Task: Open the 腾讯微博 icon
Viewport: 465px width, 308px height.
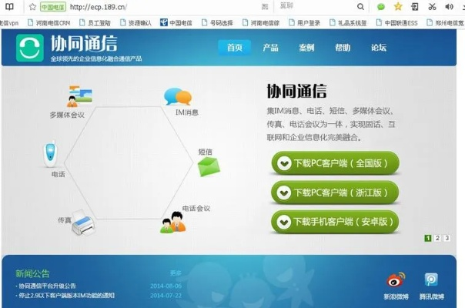Action: [x=431, y=280]
